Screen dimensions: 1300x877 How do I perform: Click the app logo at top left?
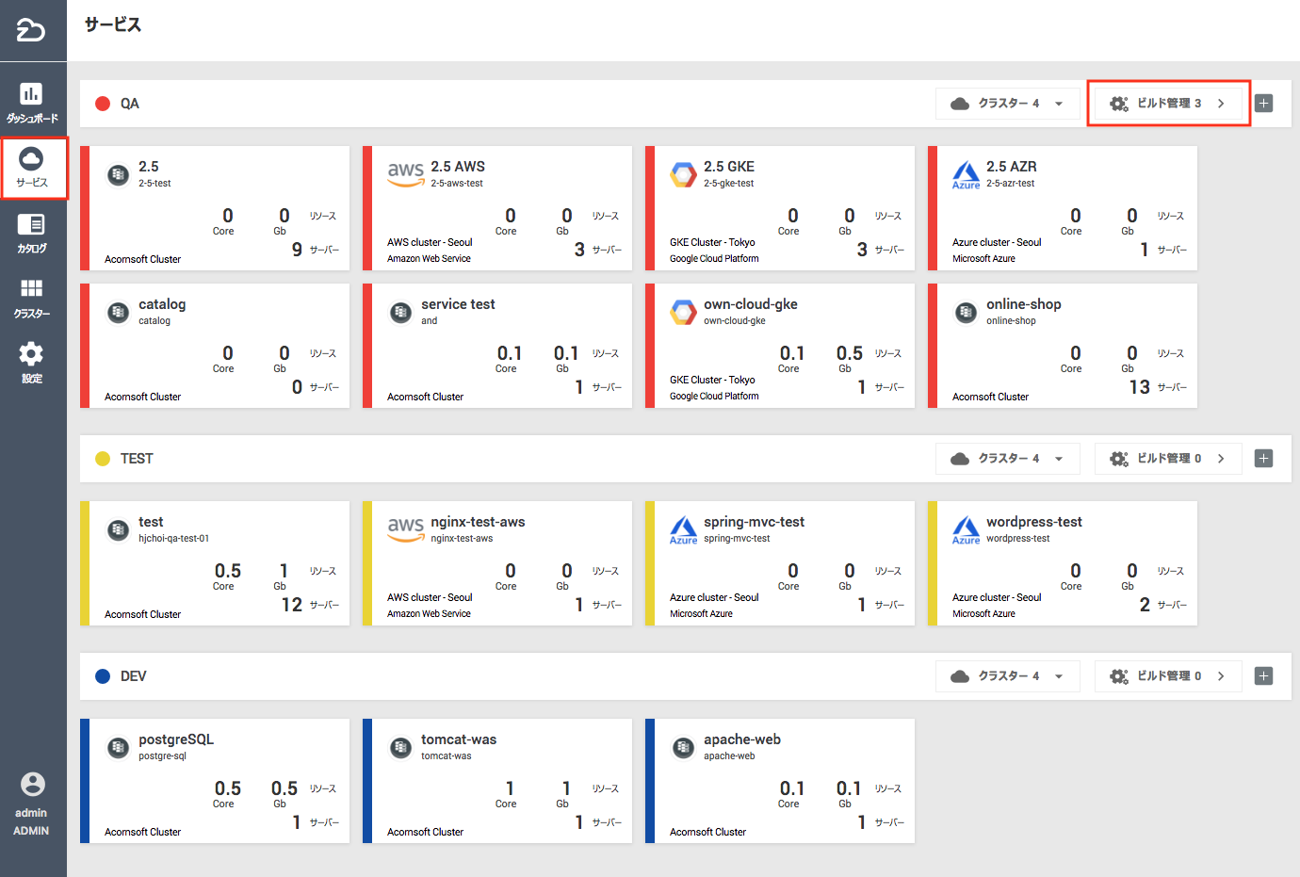pos(31,30)
